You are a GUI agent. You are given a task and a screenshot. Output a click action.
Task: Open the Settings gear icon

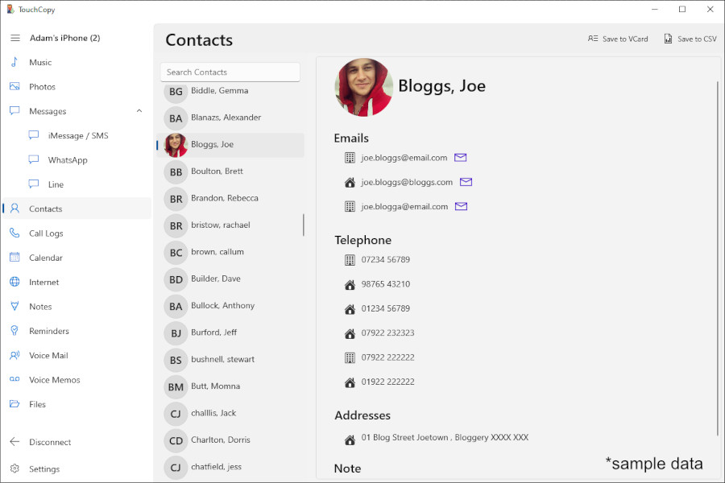click(x=14, y=469)
